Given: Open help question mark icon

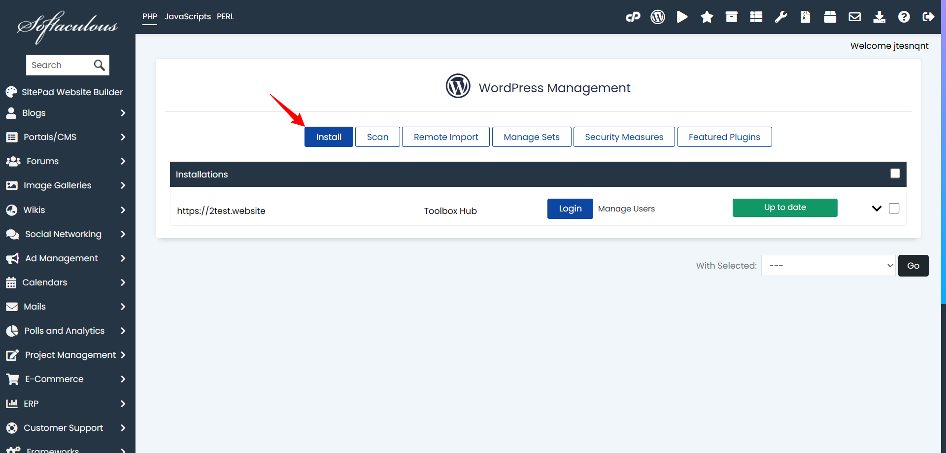Looking at the screenshot, I should (904, 17).
